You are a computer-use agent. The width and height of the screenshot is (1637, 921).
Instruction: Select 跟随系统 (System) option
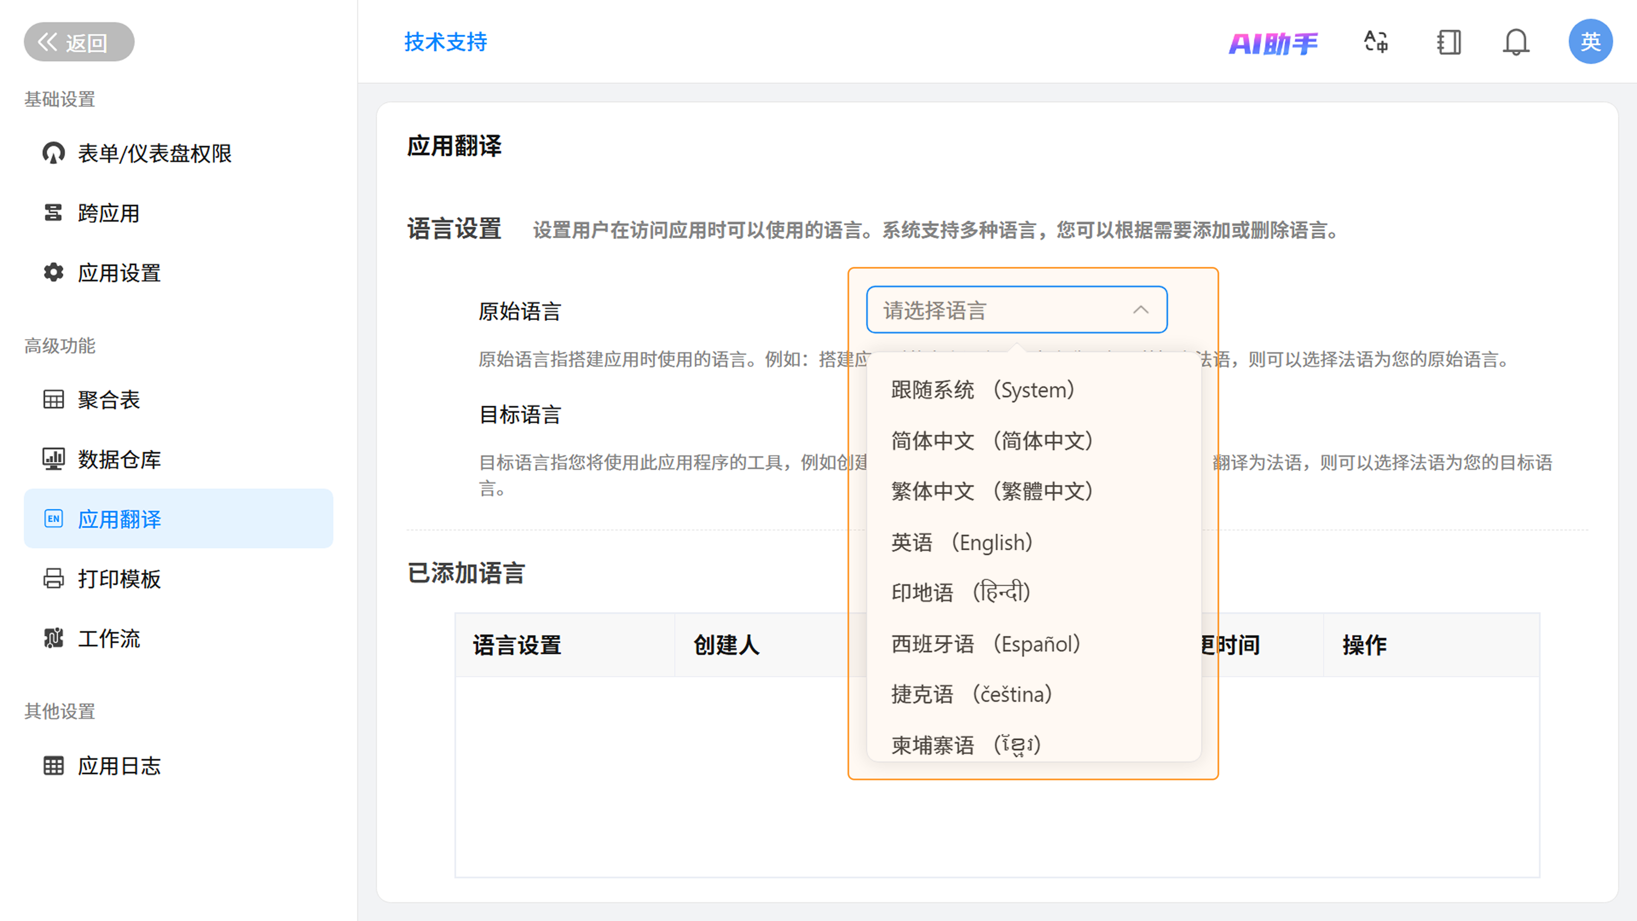point(1033,390)
